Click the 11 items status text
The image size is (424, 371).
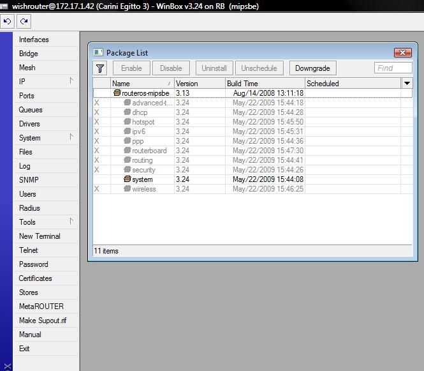106,251
